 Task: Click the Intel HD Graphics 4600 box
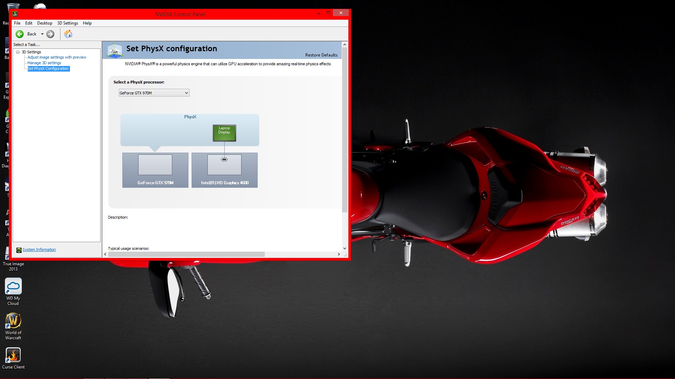pos(224,170)
